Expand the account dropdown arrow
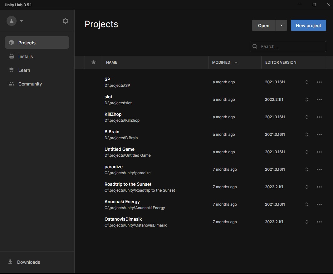333x274 pixels. (x=22, y=21)
